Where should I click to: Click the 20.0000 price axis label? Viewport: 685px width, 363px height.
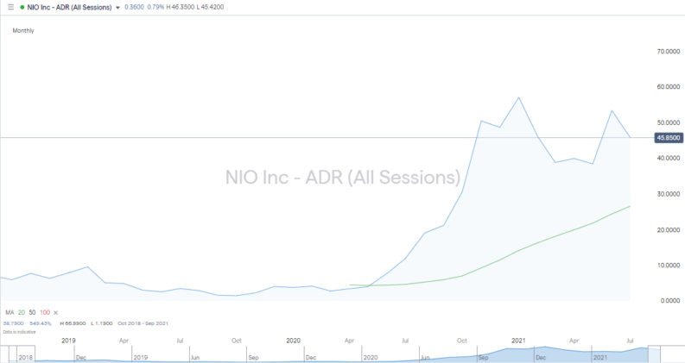pyautogui.click(x=669, y=230)
